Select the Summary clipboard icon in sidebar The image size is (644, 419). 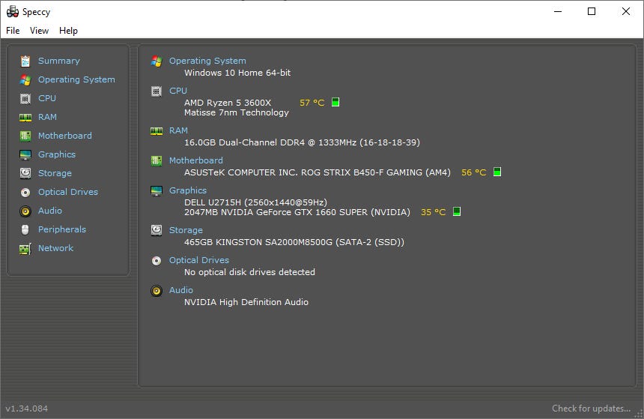point(25,61)
